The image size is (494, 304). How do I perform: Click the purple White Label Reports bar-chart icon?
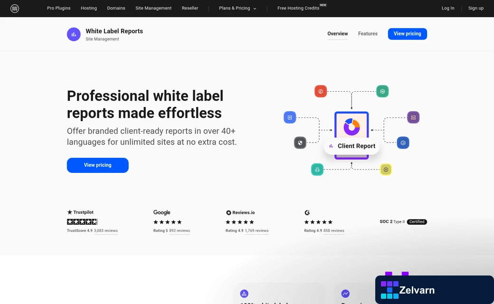coord(74,34)
